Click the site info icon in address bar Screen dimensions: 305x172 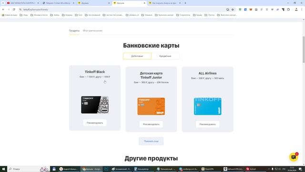click(x=20, y=10)
